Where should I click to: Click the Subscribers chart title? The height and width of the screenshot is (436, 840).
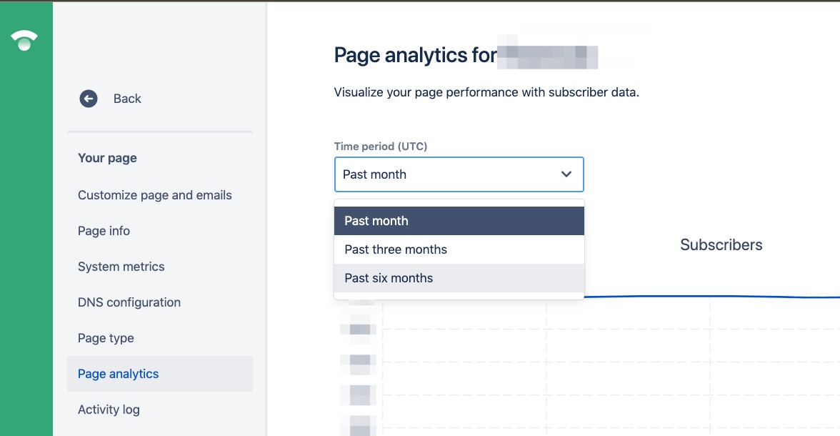[721, 245]
